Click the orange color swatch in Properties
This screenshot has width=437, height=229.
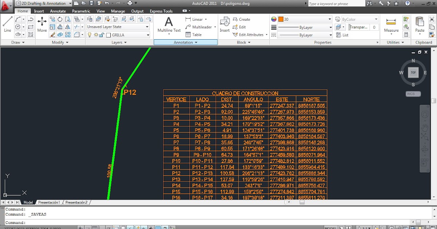[281, 19]
